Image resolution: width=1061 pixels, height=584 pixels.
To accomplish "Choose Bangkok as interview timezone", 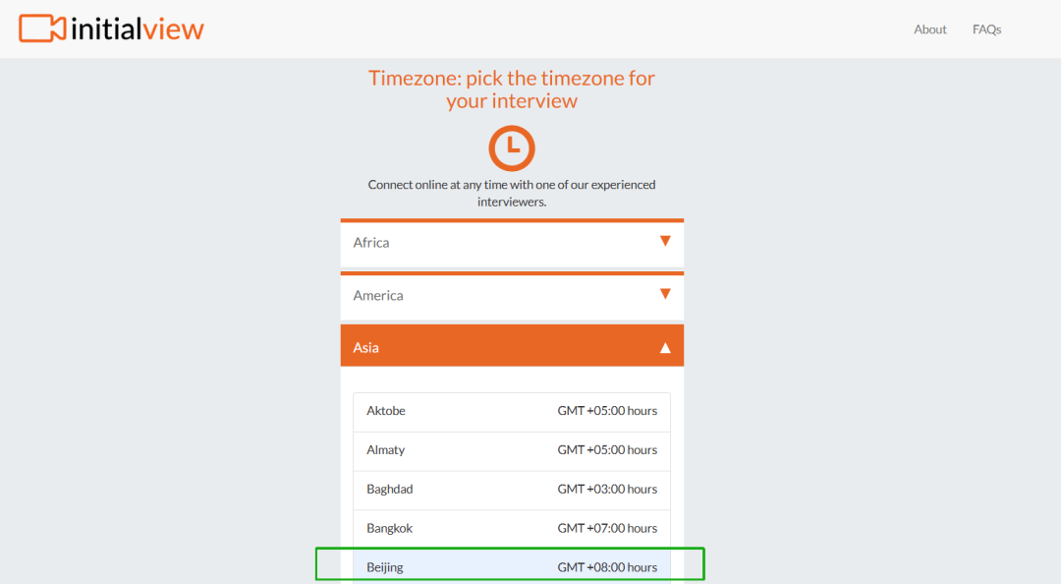I will click(x=512, y=529).
